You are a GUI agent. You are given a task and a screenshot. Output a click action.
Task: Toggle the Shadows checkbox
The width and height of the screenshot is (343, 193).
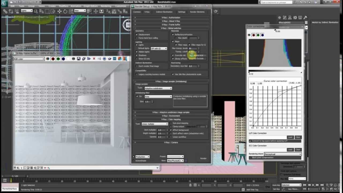coord(137,55)
